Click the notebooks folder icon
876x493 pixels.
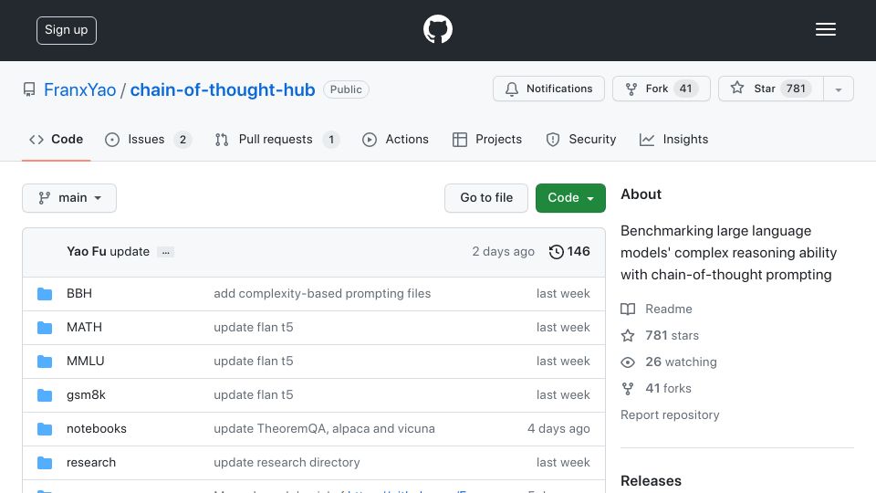click(x=45, y=429)
